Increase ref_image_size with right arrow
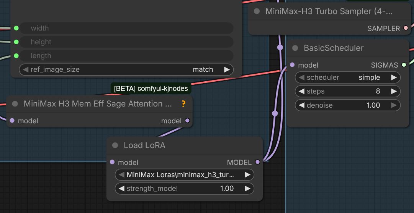414x213 pixels. [x=227, y=69]
